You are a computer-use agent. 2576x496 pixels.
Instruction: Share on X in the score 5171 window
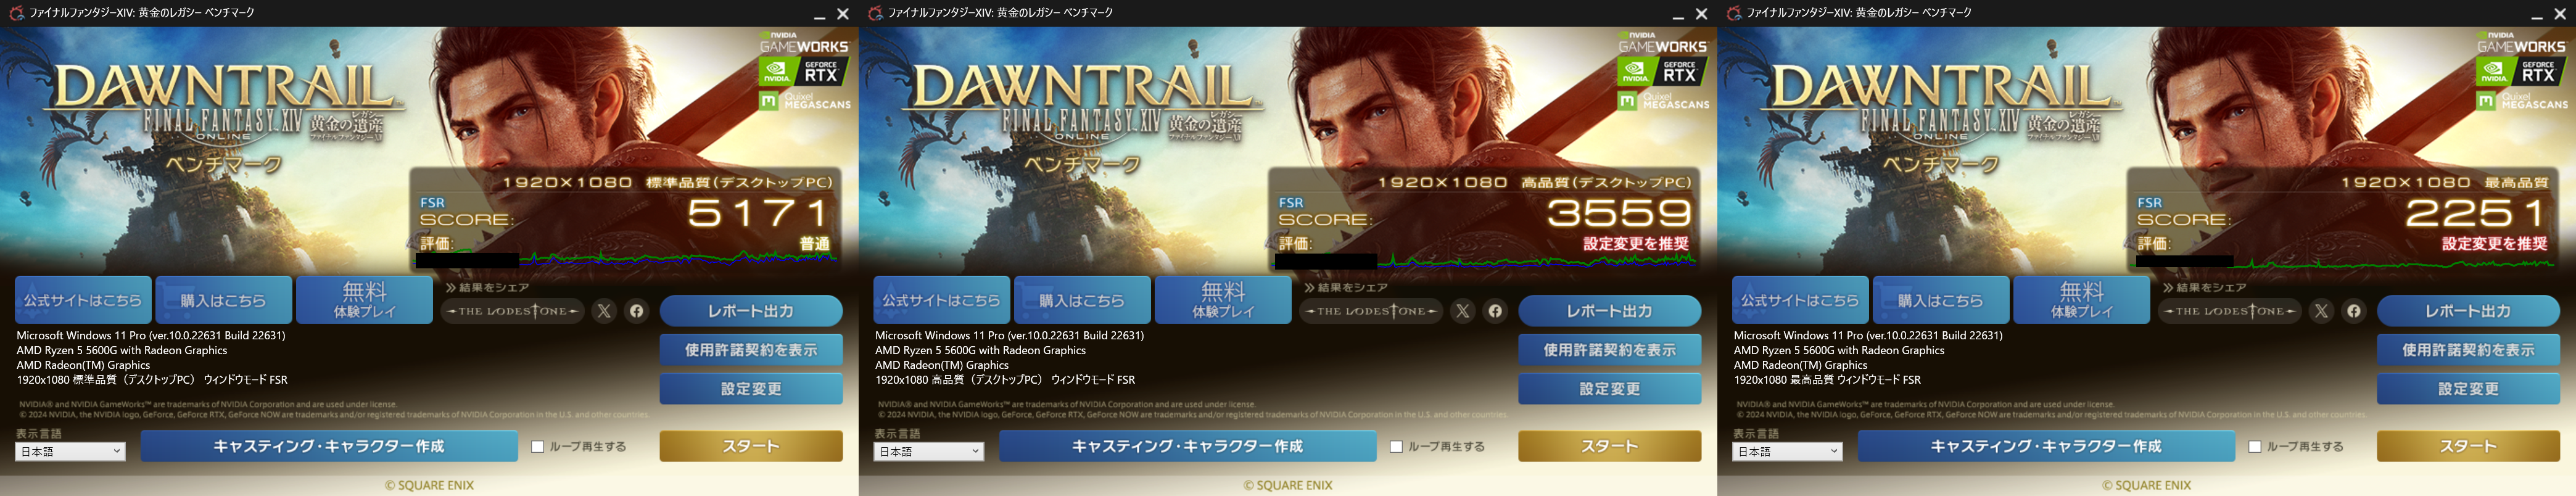(604, 311)
